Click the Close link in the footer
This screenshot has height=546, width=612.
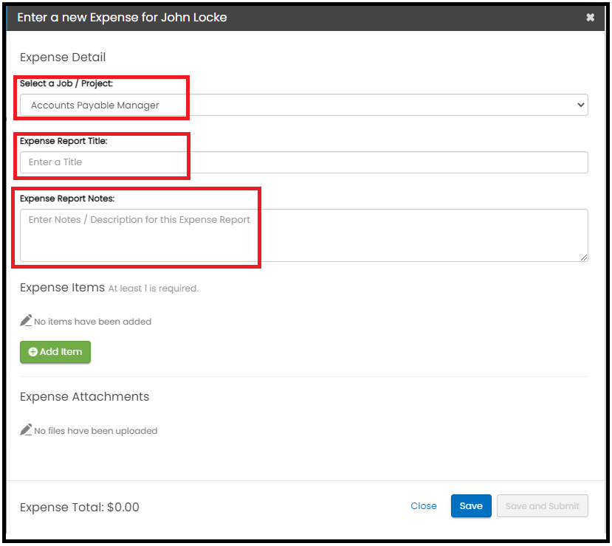click(x=424, y=506)
